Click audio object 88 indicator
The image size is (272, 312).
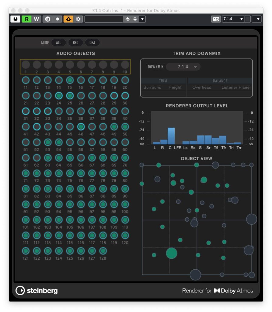tap(103, 189)
